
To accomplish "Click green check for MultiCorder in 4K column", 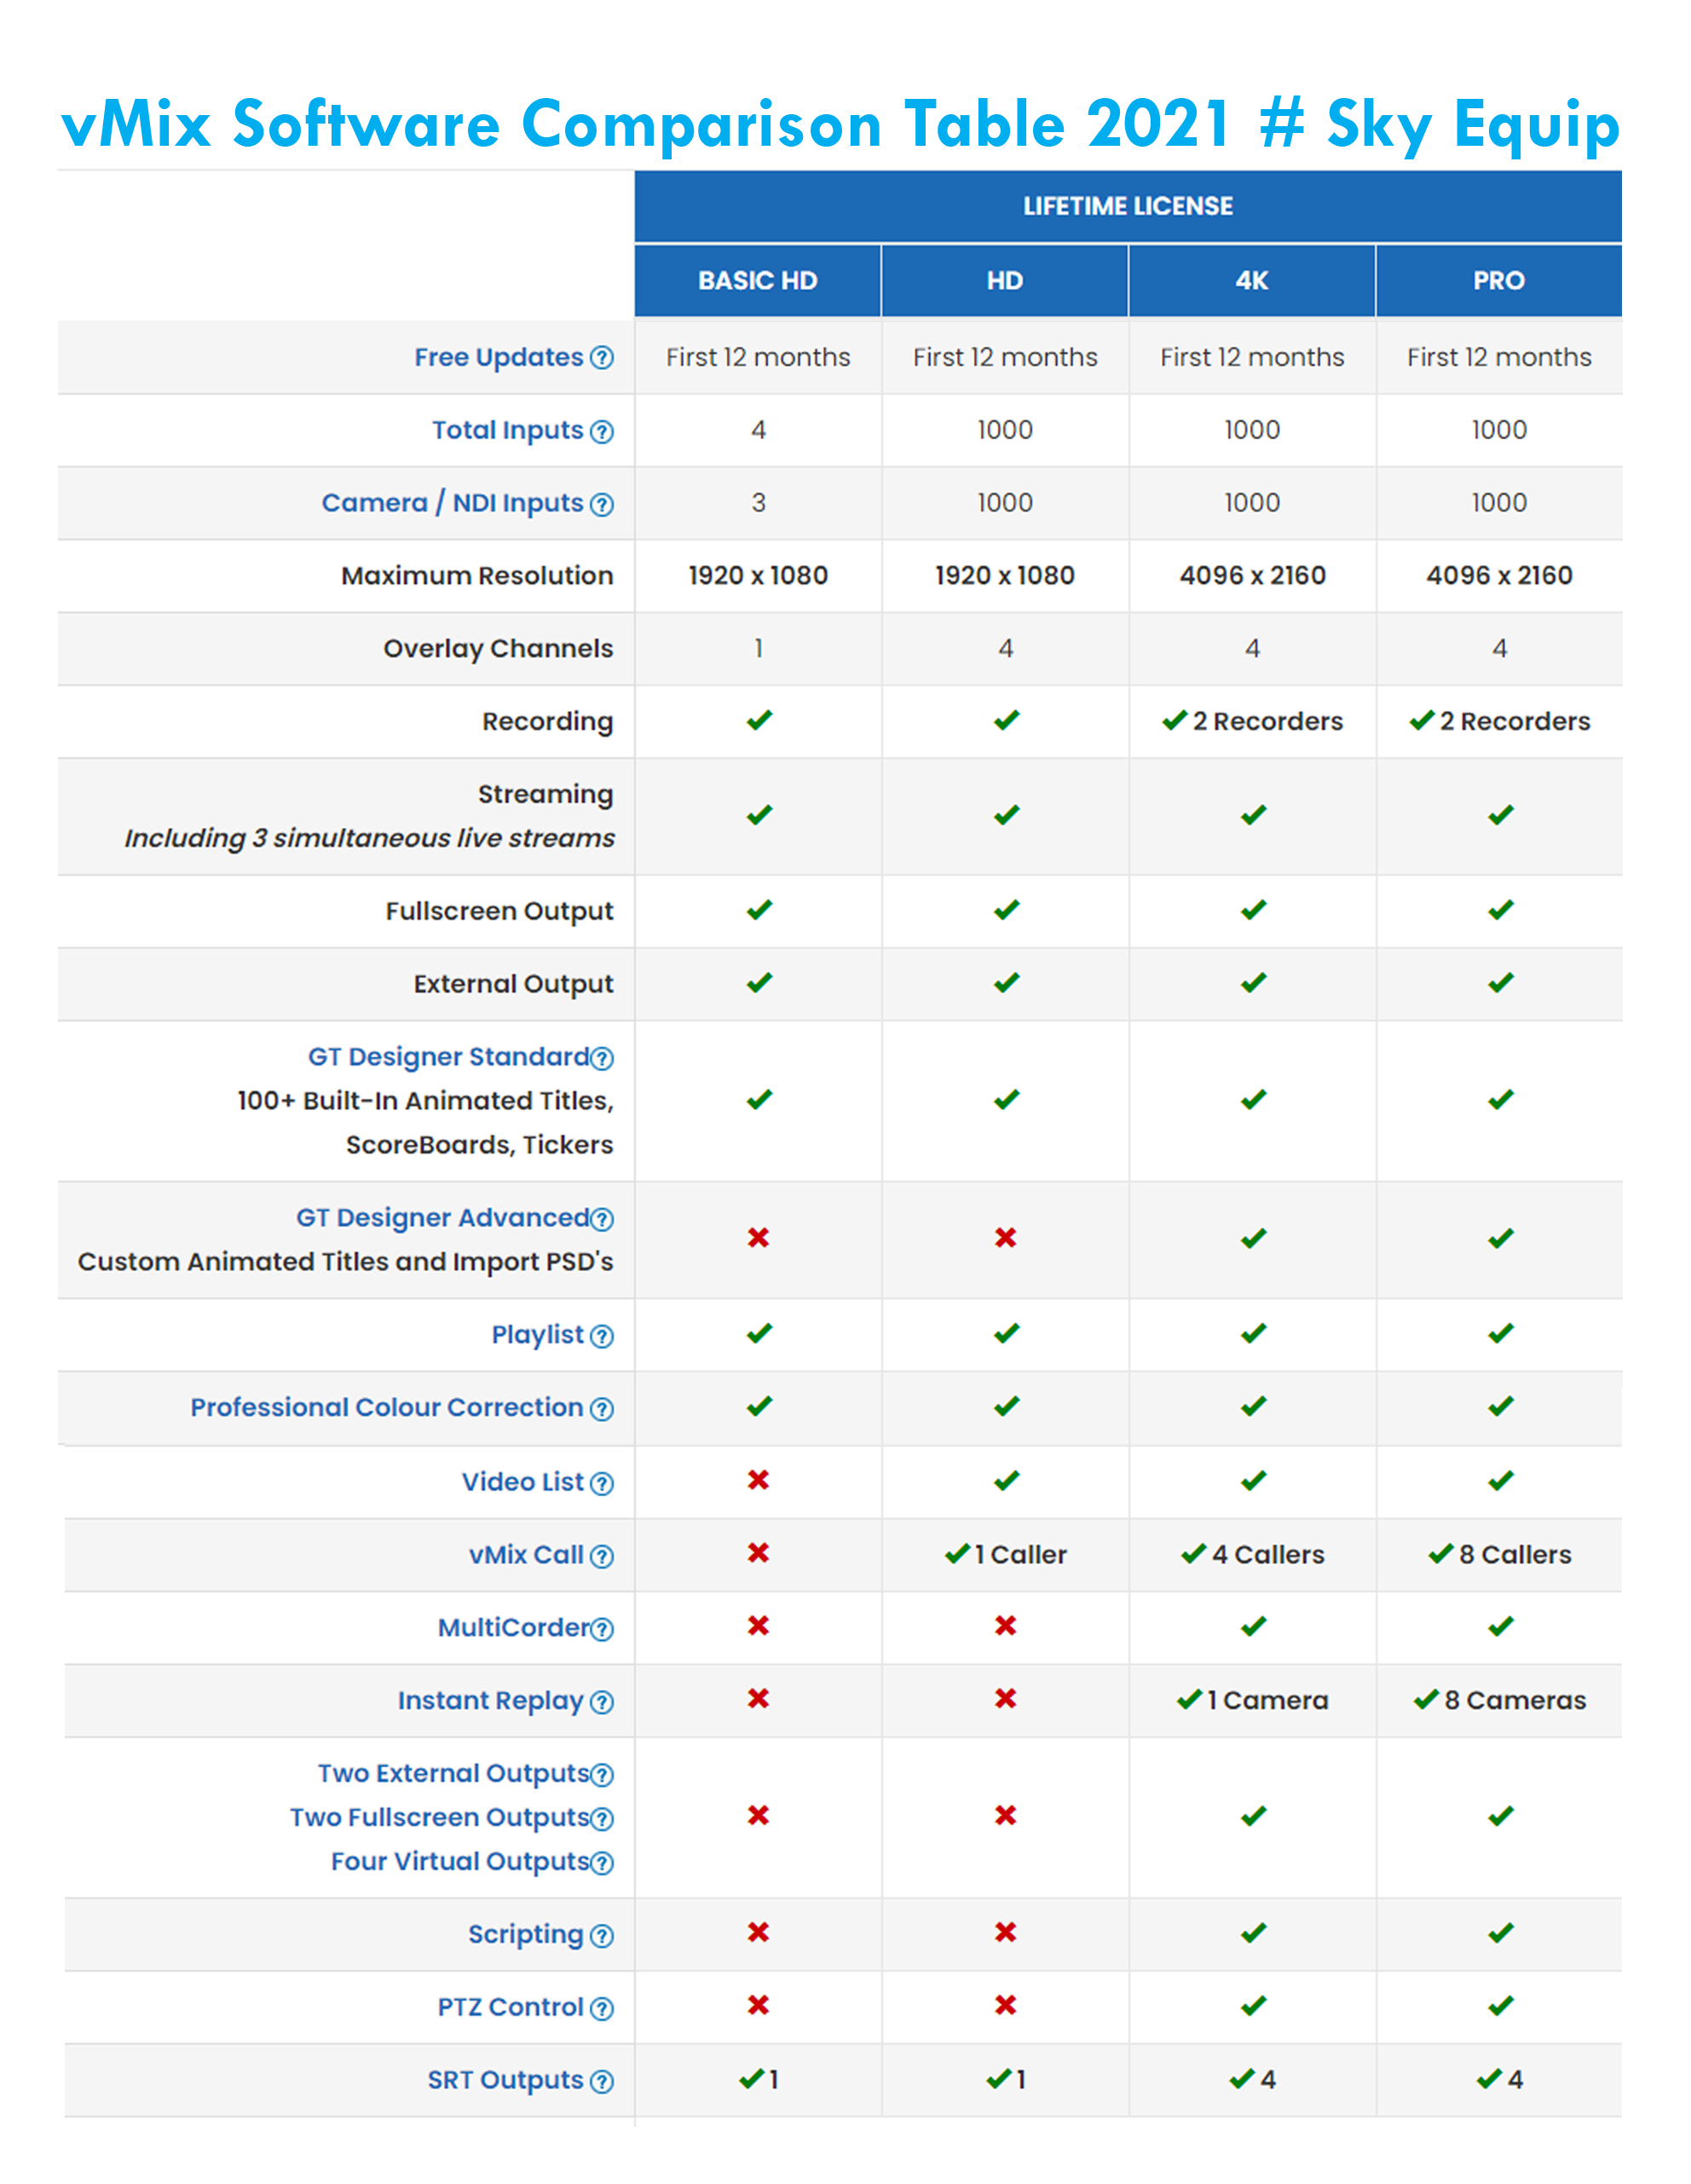I will point(1253,1627).
